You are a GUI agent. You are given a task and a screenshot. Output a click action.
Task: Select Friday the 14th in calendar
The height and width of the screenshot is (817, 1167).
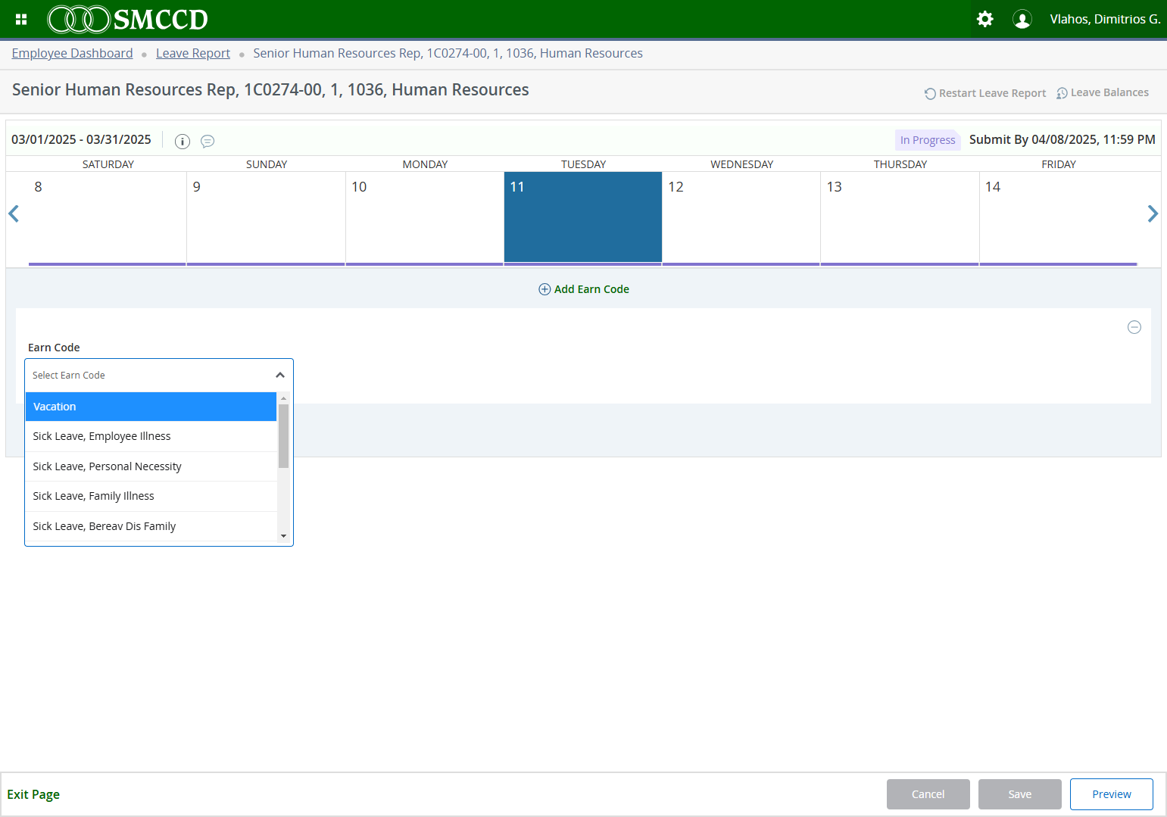click(x=1059, y=218)
